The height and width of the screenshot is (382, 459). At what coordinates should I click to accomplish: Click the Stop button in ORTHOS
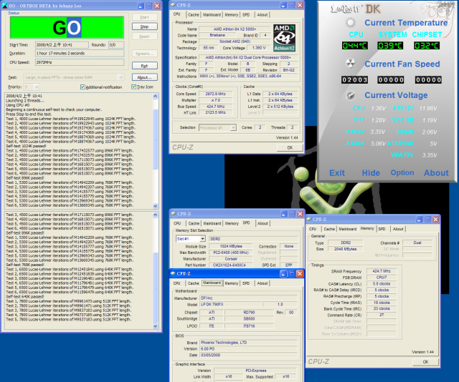(x=145, y=26)
